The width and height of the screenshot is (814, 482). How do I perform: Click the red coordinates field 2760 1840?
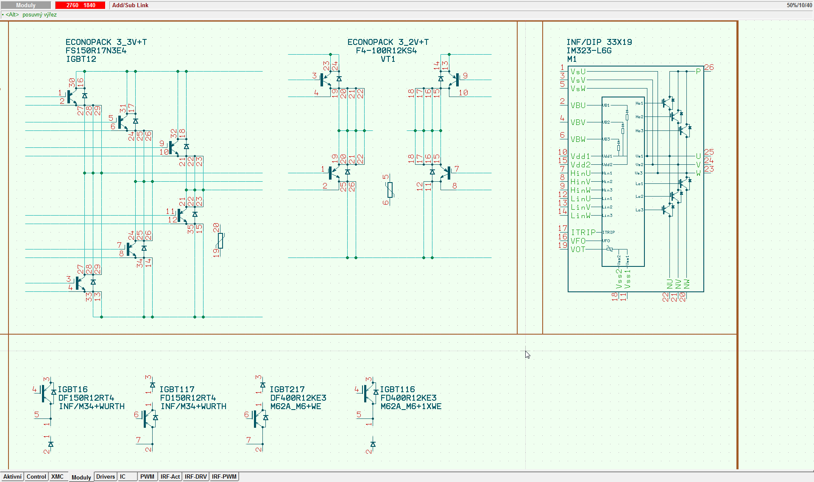[x=80, y=5]
